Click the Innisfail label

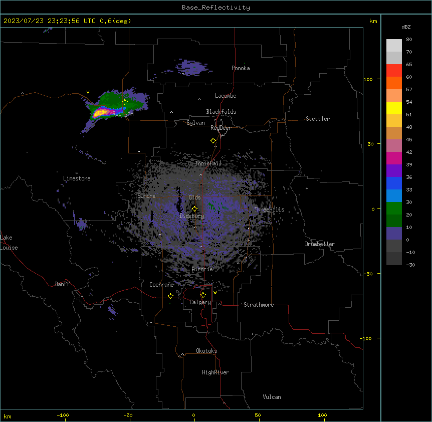point(208,163)
